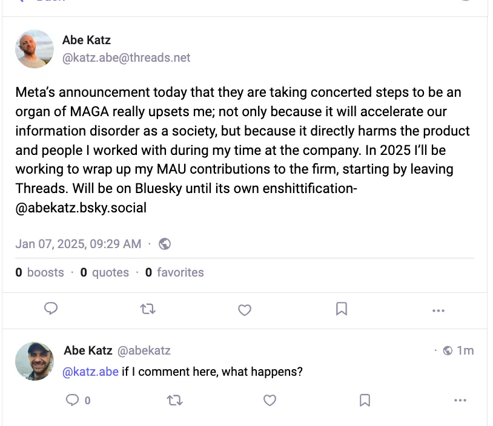This screenshot has width=493, height=426.
Task: Open more options on the reply comment
Action: point(460,400)
